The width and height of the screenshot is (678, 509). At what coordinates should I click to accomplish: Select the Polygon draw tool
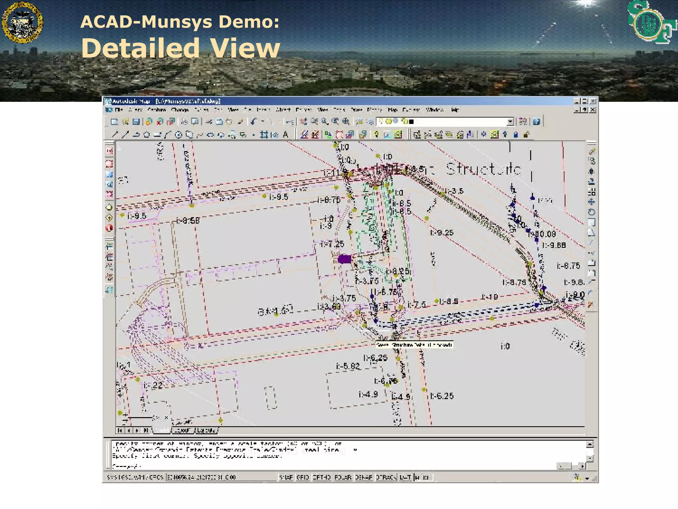(x=146, y=135)
